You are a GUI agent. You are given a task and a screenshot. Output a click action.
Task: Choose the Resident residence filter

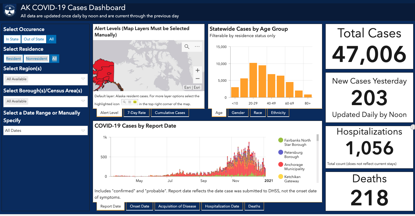14,59
